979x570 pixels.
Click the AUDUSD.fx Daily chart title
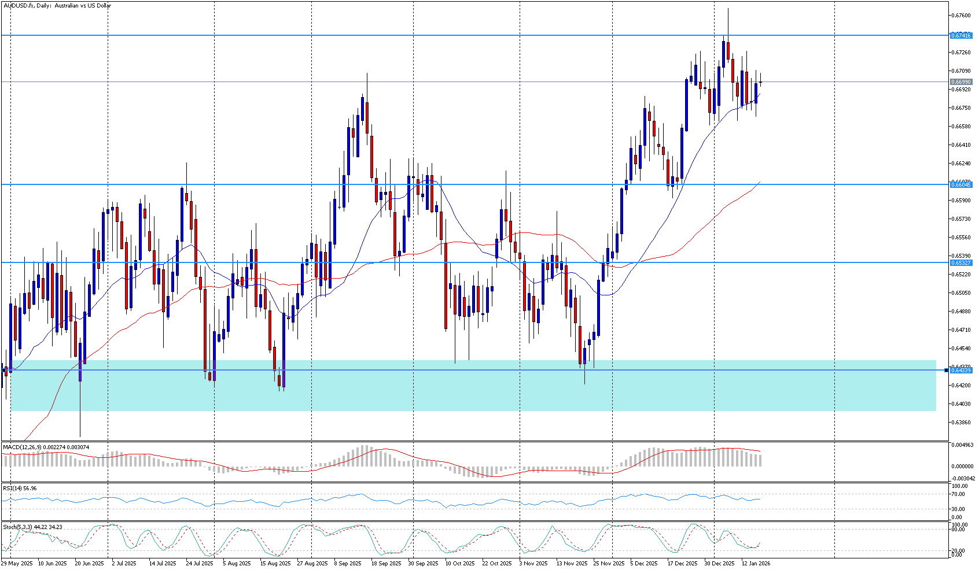[57, 6]
